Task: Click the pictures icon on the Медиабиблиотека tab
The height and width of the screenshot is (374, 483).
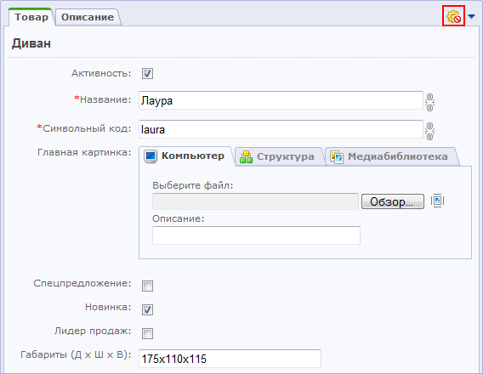Action: tap(337, 156)
